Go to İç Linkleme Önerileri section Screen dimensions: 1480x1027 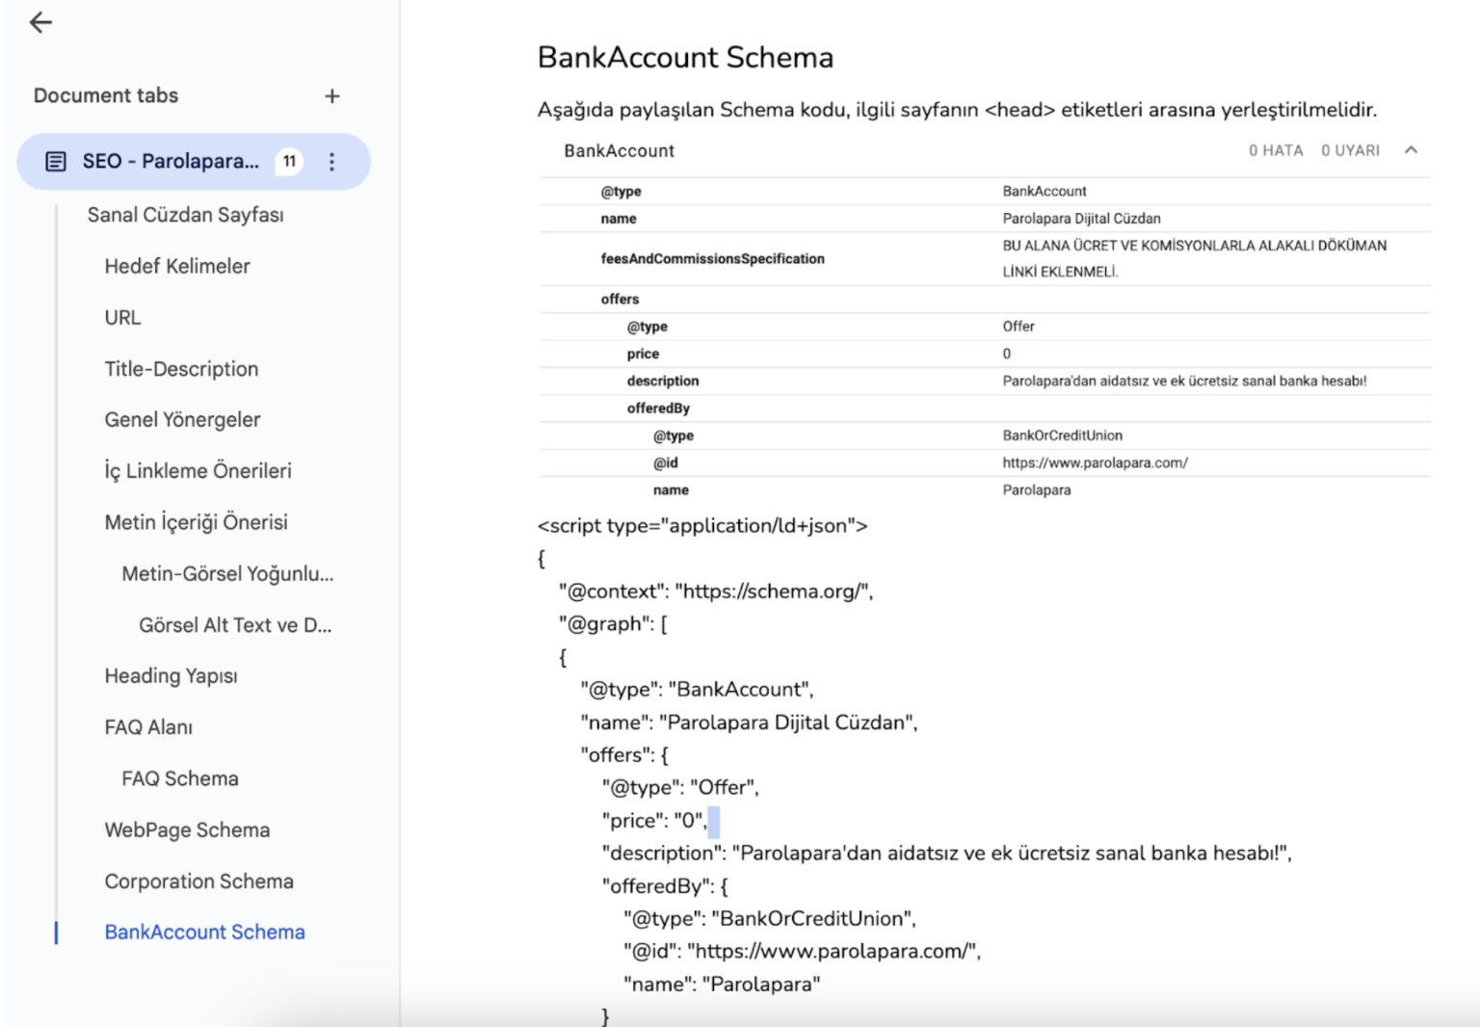[198, 471]
